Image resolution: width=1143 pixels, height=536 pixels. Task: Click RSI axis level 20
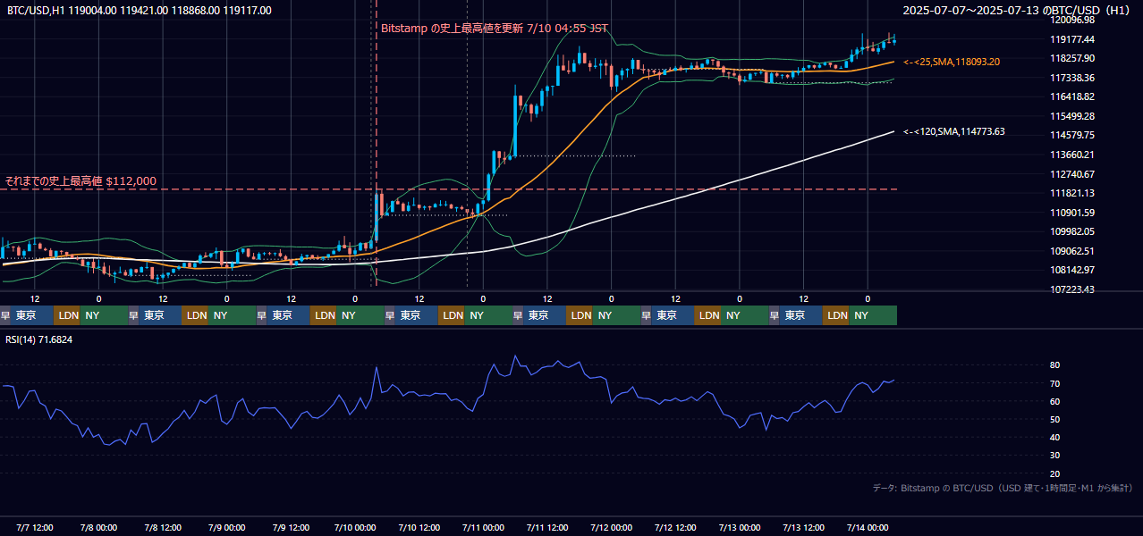[x=1055, y=473]
